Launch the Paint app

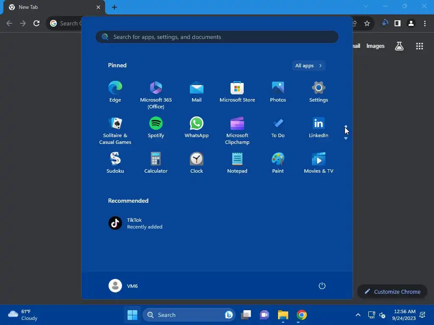[x=278, y=163]
